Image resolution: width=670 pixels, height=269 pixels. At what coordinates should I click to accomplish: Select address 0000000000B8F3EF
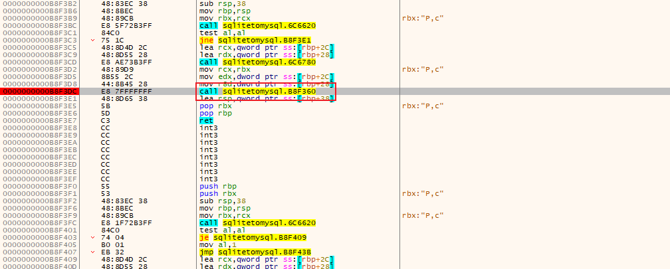39,179
